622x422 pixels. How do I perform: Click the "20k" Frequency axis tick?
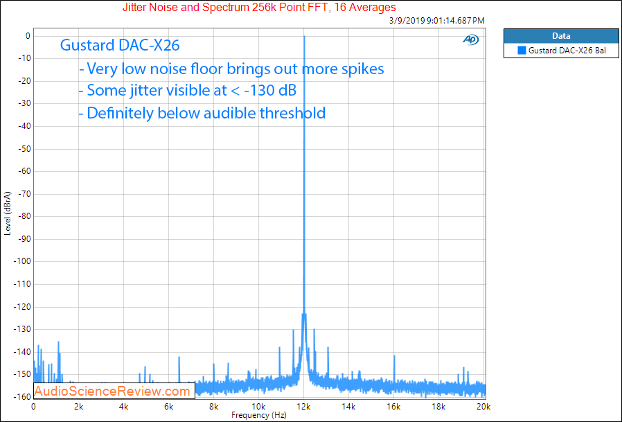tap(484, 407)
